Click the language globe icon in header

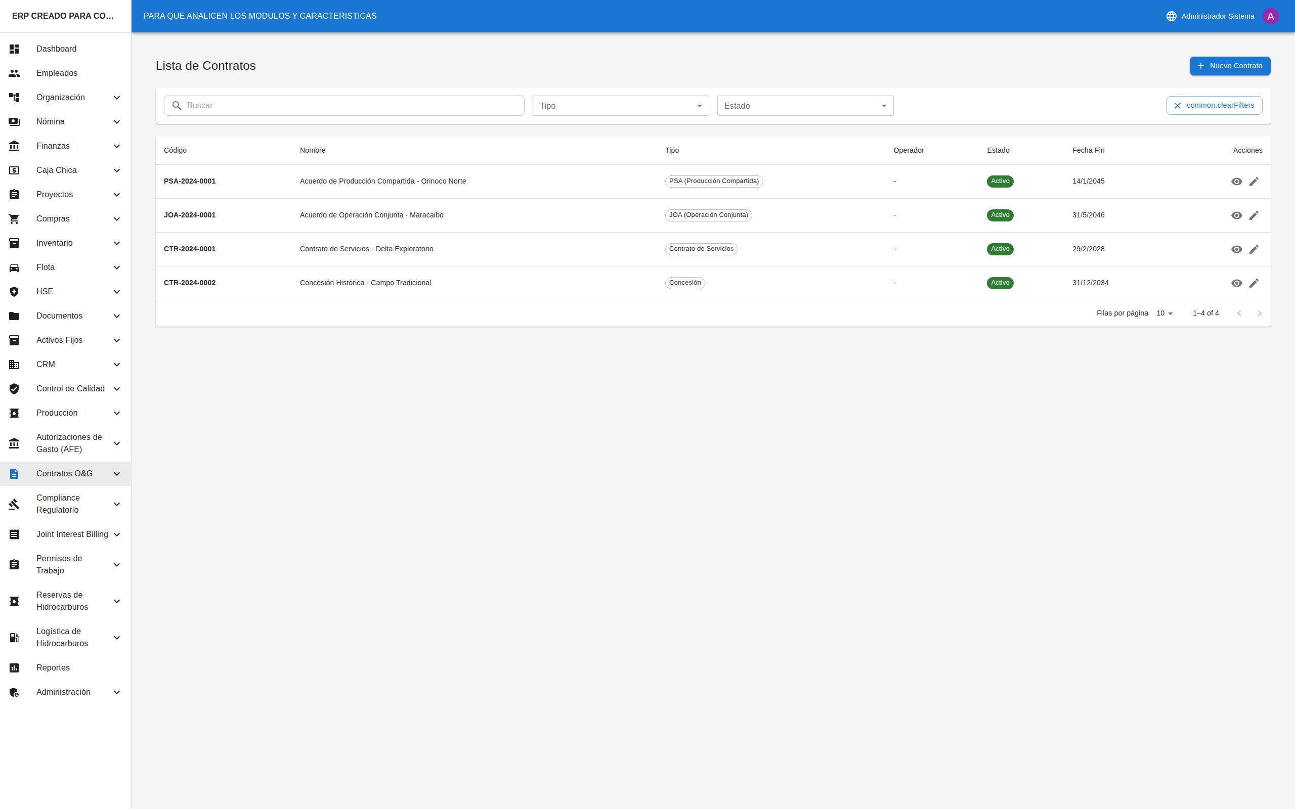tap(1171, 16)
